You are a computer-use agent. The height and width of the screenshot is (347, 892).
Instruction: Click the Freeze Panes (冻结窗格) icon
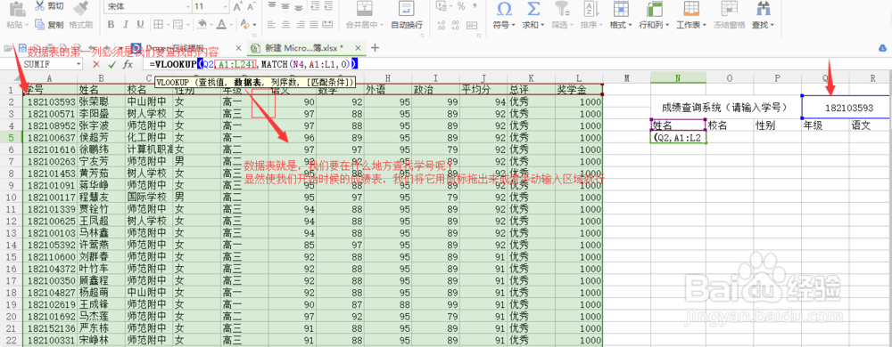click(x=729, y=8)
